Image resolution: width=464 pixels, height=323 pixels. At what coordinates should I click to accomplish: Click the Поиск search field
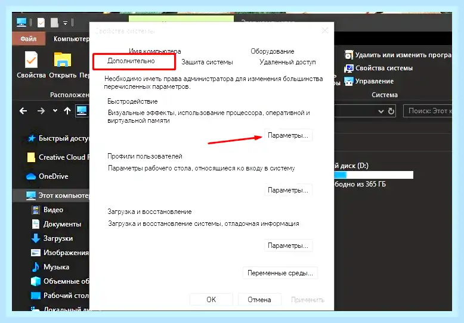427,111
